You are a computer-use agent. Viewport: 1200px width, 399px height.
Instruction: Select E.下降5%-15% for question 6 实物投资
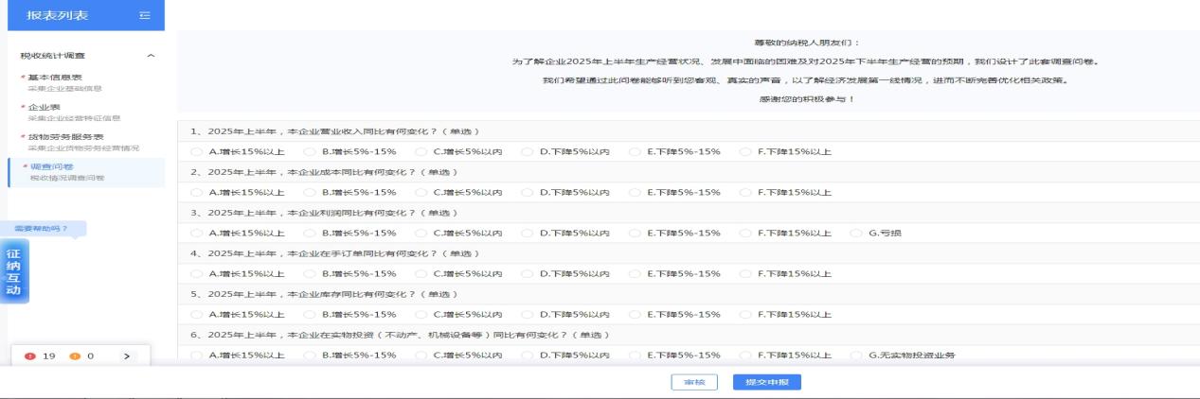click(634, 355)
